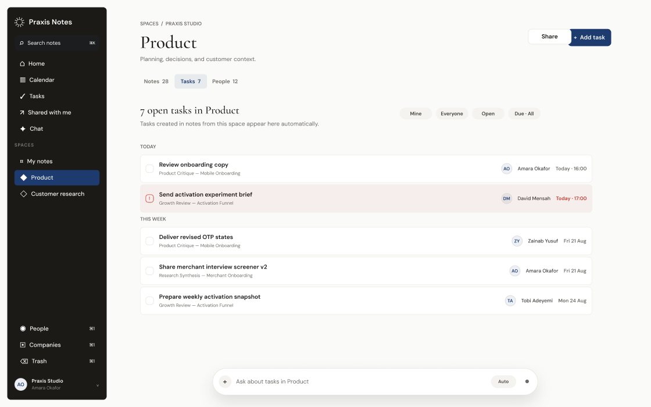
Task: Open the Customer research space
Action: 57,194
